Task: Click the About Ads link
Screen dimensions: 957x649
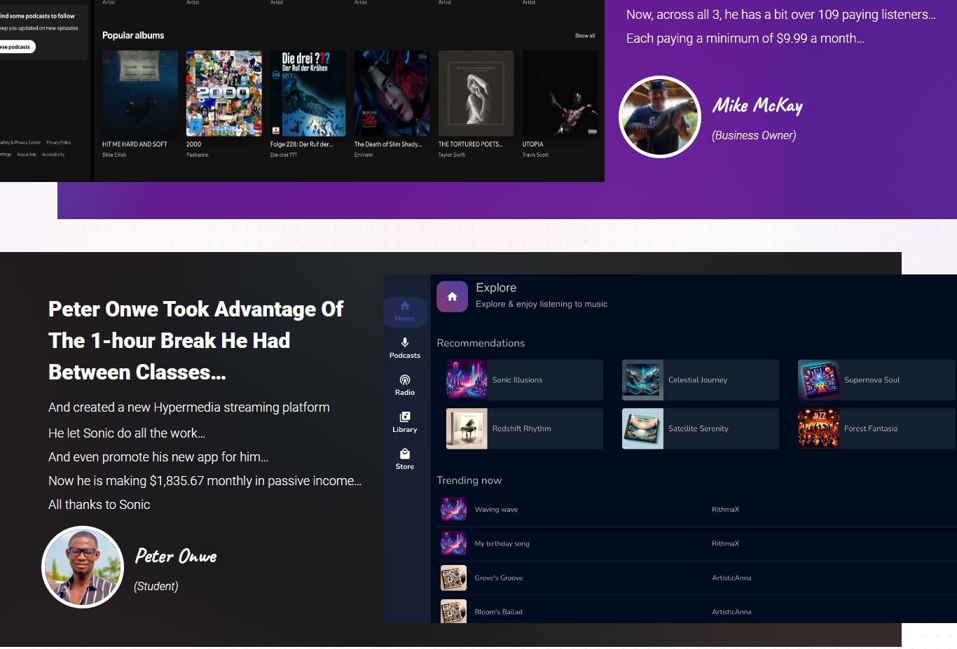Action: [x=27, y=155]
